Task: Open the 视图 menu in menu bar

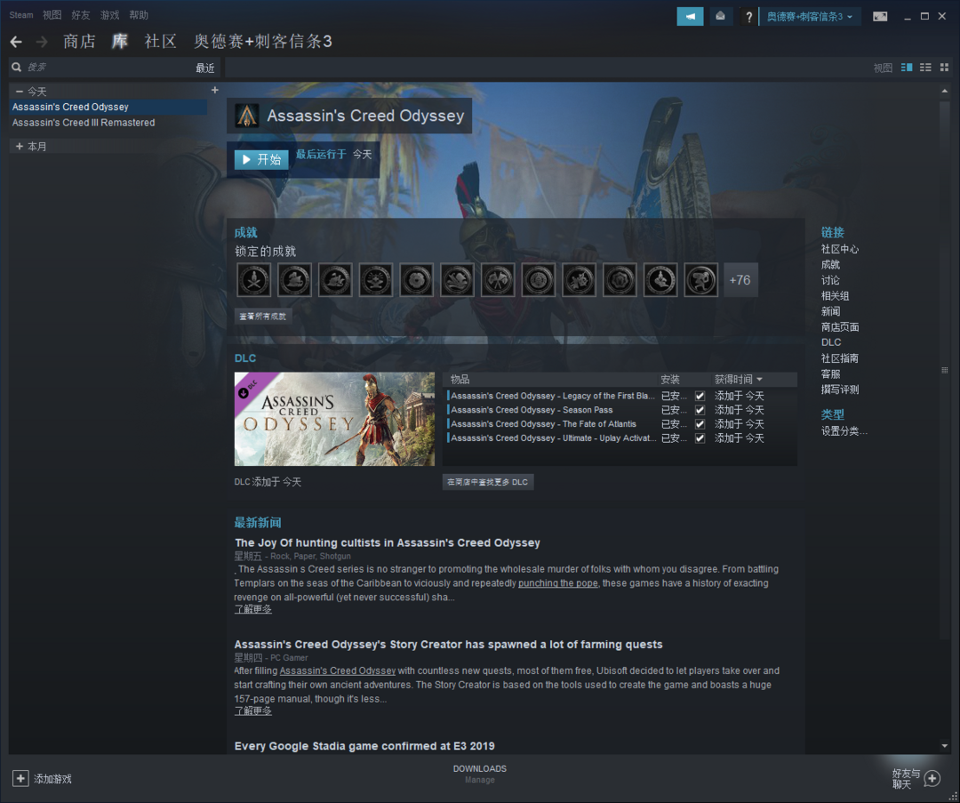Action: click(52, 15)
